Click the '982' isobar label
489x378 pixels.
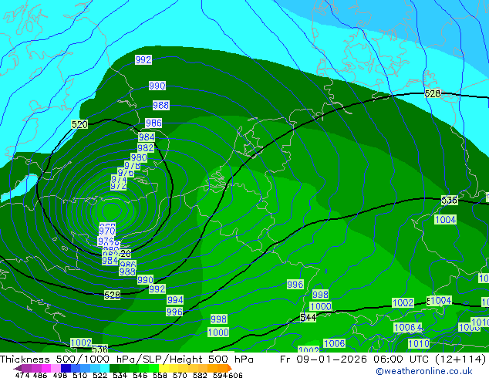[x=146, y=147]
